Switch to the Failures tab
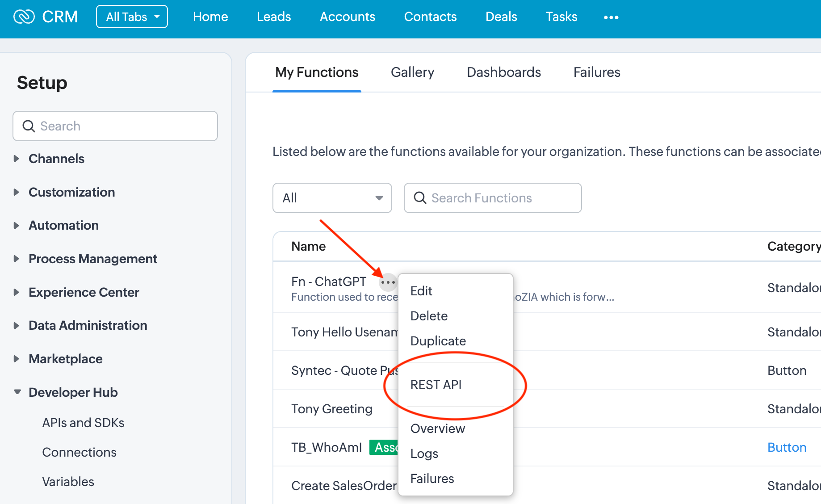The image size is (821, 504). [596, 72]
